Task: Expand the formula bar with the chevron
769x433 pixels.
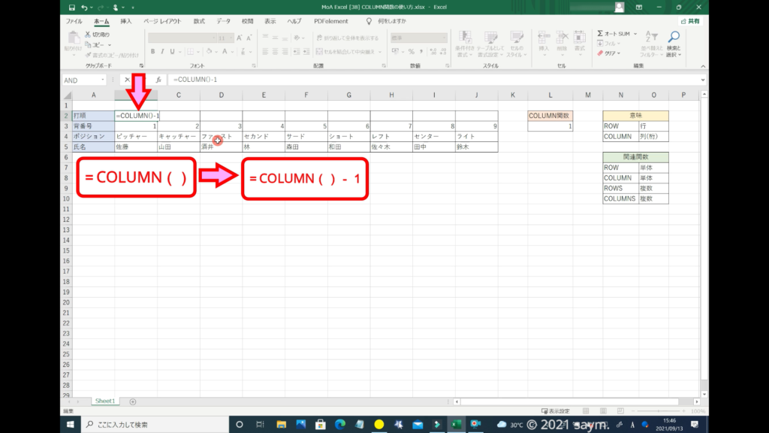Action: tap(702, 80)
